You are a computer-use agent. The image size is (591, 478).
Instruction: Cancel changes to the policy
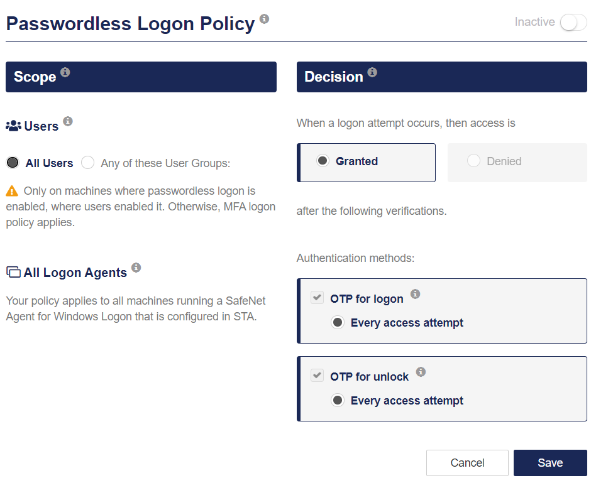coord(467,462)
